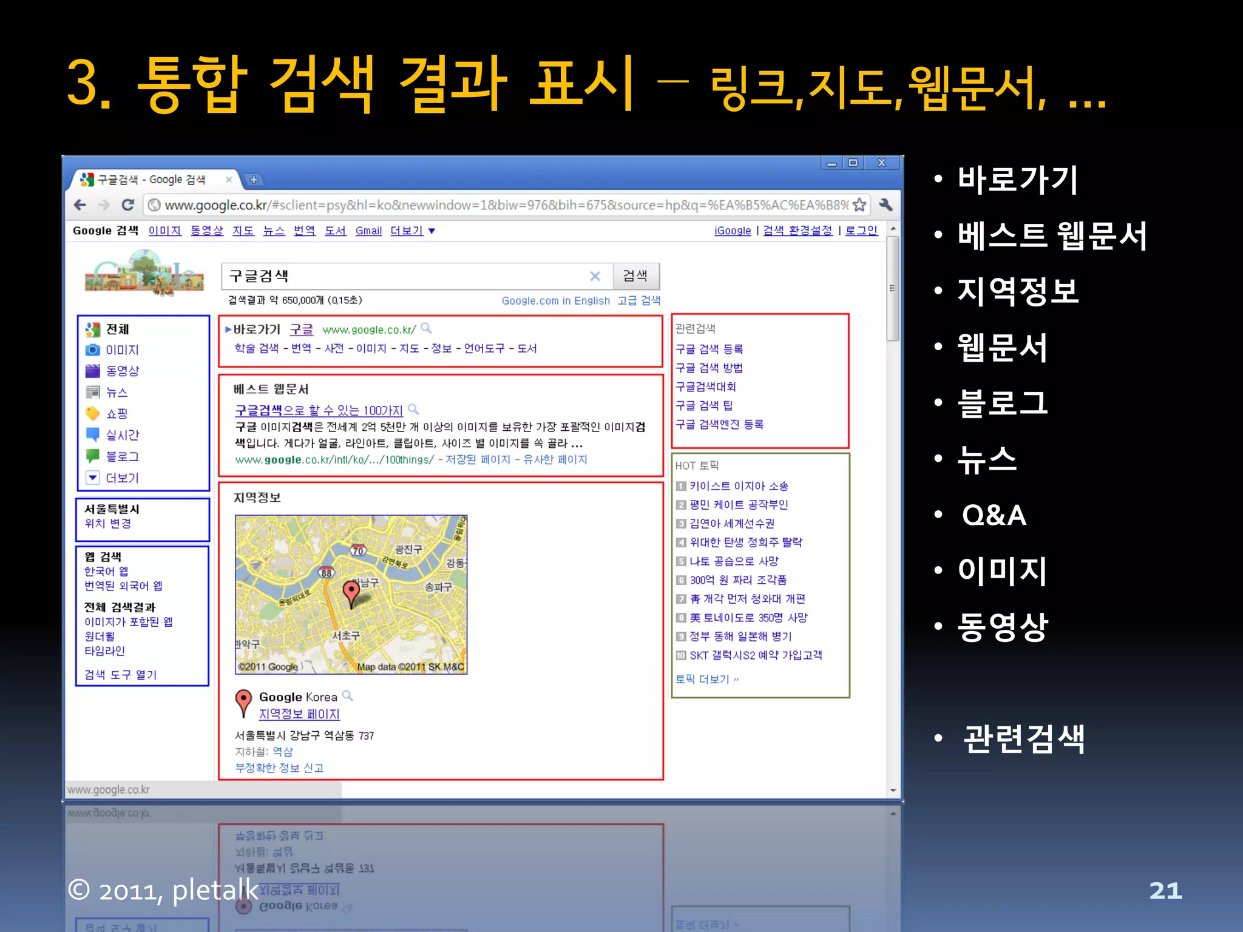
Task: Click 학술 검색 sitelink under 바로가기
Action: pyautogui.click(x=257, y=349)
